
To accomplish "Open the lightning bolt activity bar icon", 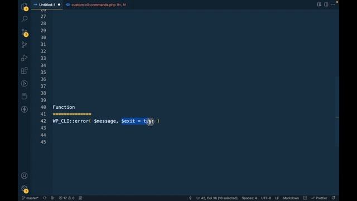I will 25,109.
